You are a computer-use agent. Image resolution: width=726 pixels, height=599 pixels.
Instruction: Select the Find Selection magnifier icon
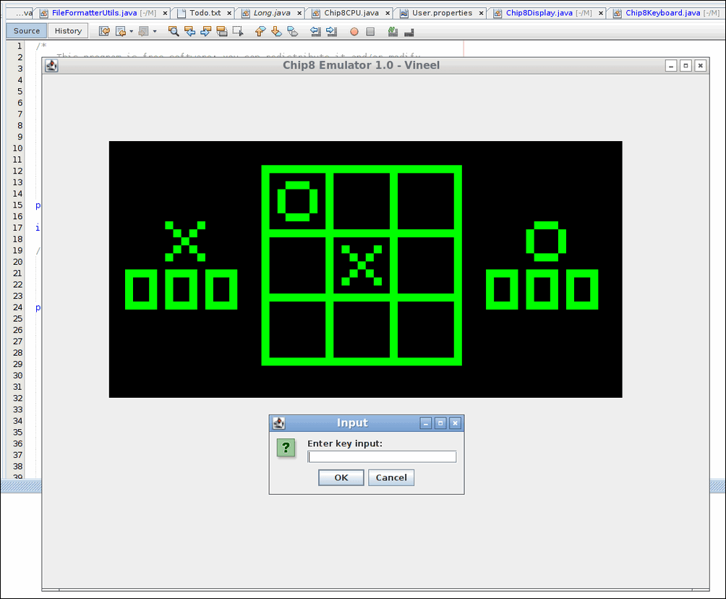pyautogui.click(x=174, y=31)
